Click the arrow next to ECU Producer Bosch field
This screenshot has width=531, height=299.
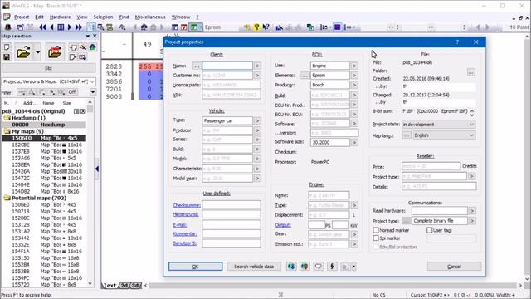pyautogui.click(x=354, y=85)
